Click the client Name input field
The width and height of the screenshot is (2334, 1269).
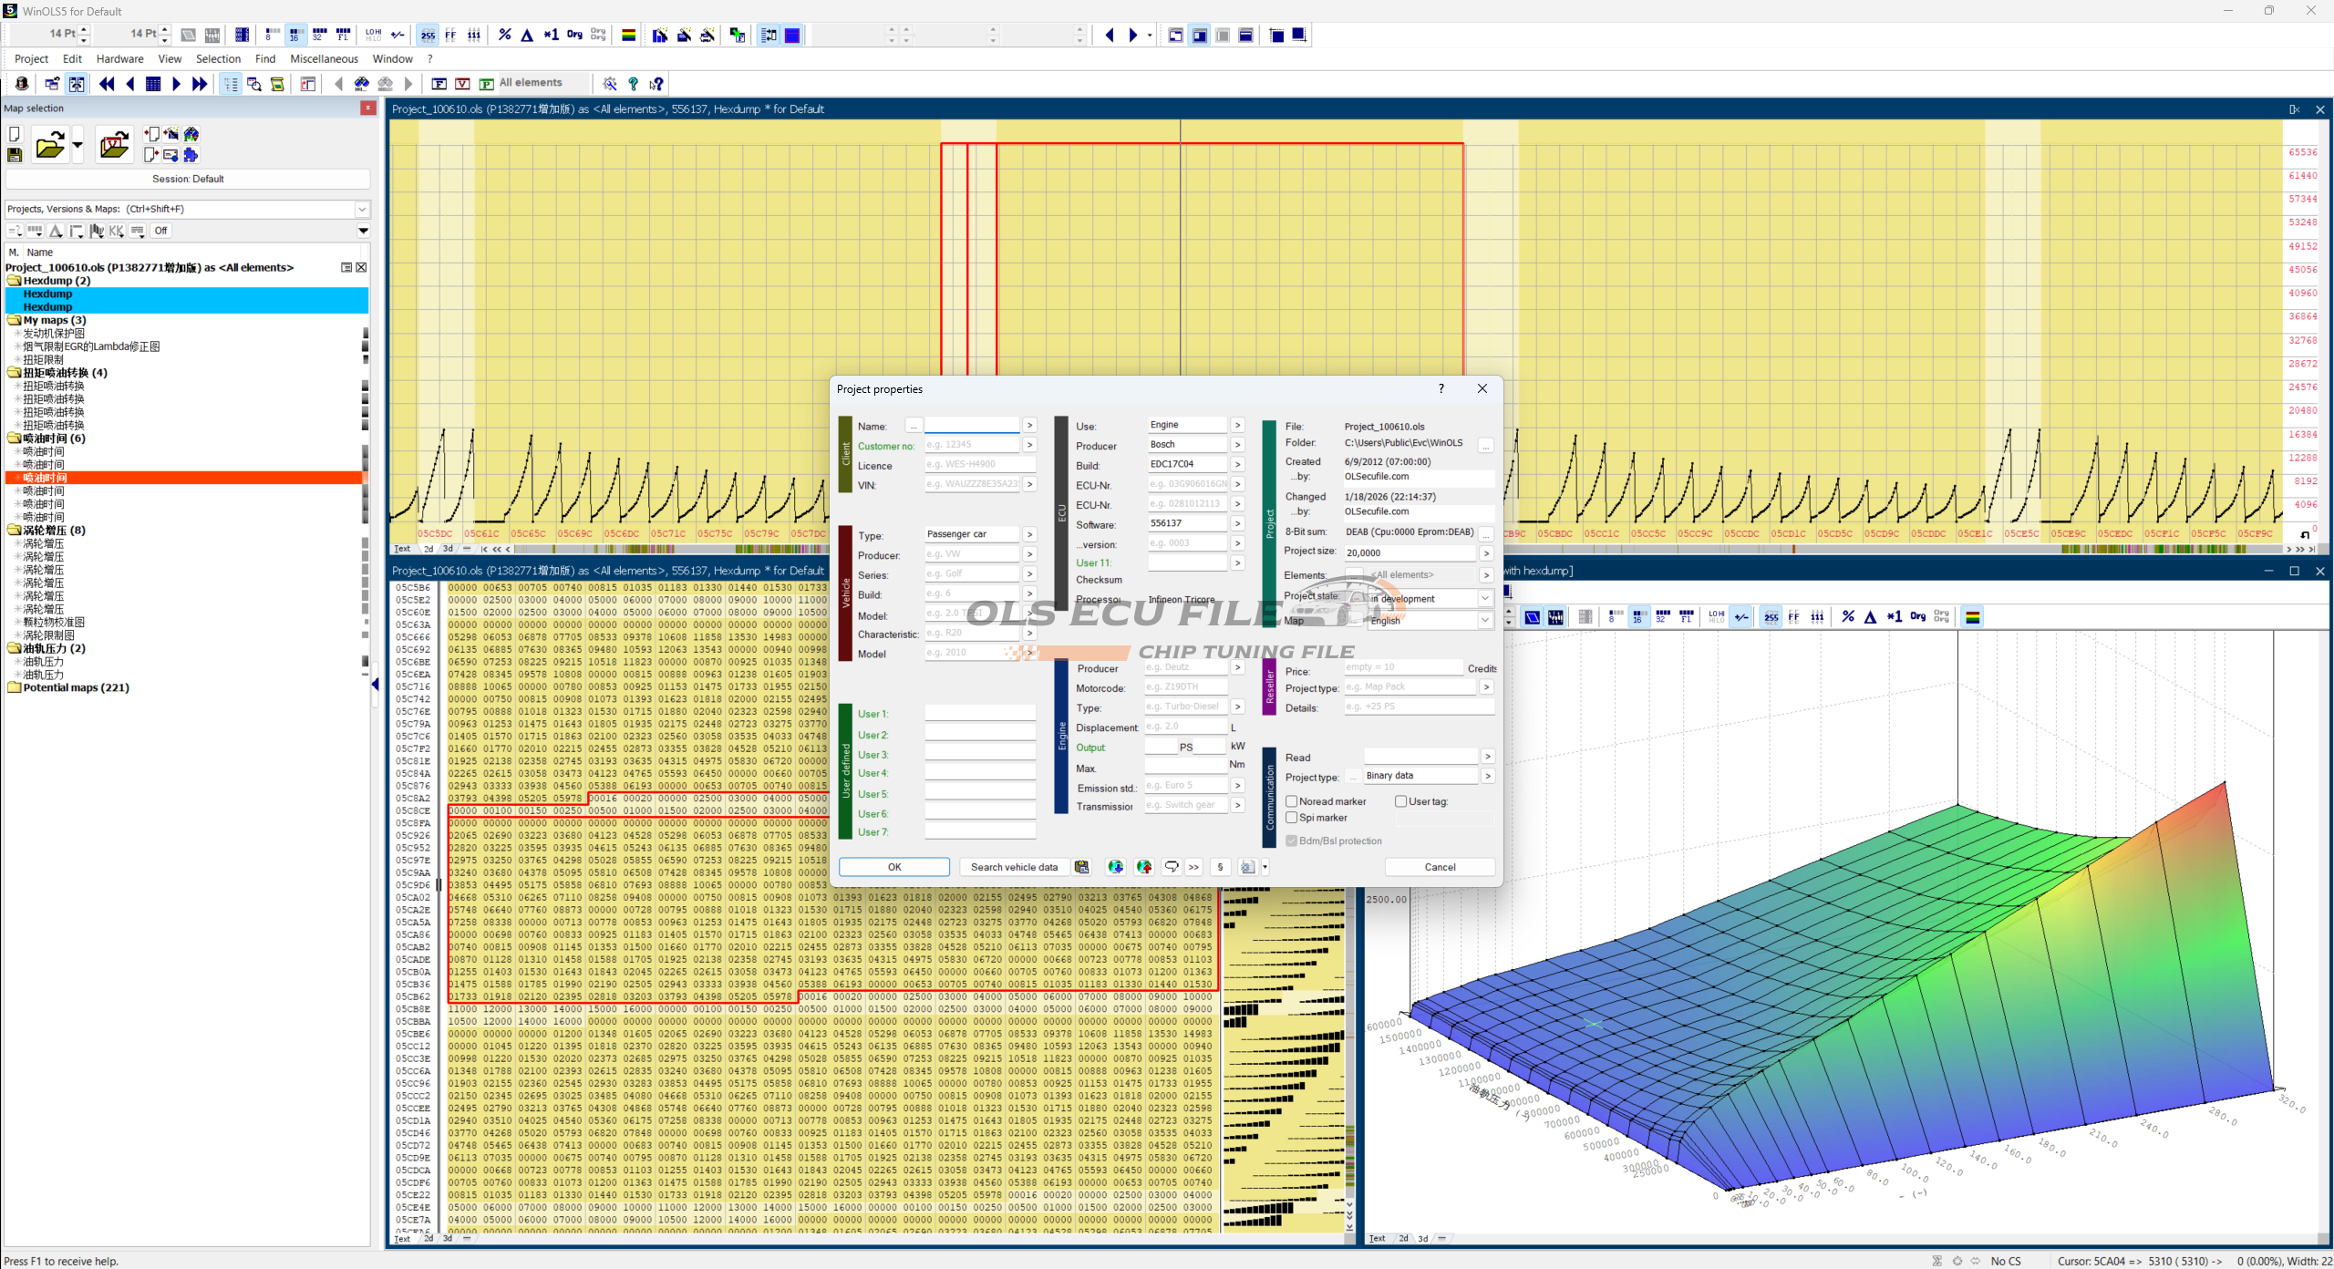point(972,426)
